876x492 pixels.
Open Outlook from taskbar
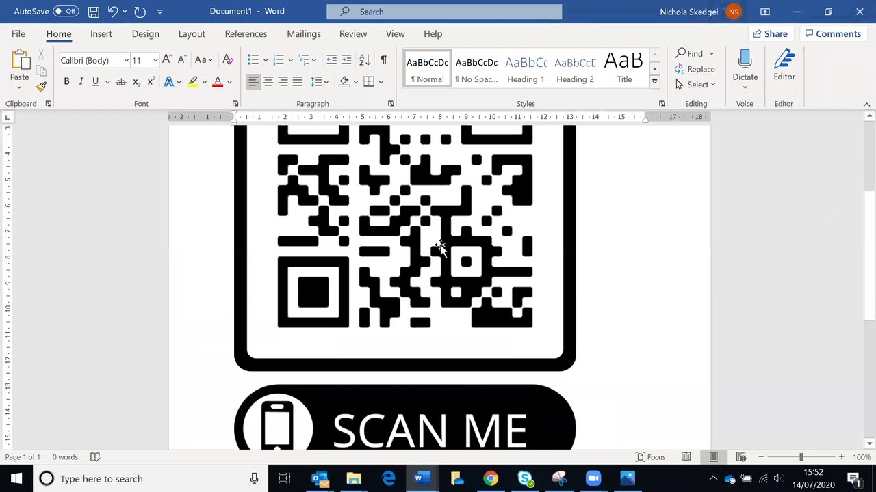point(320,478)
